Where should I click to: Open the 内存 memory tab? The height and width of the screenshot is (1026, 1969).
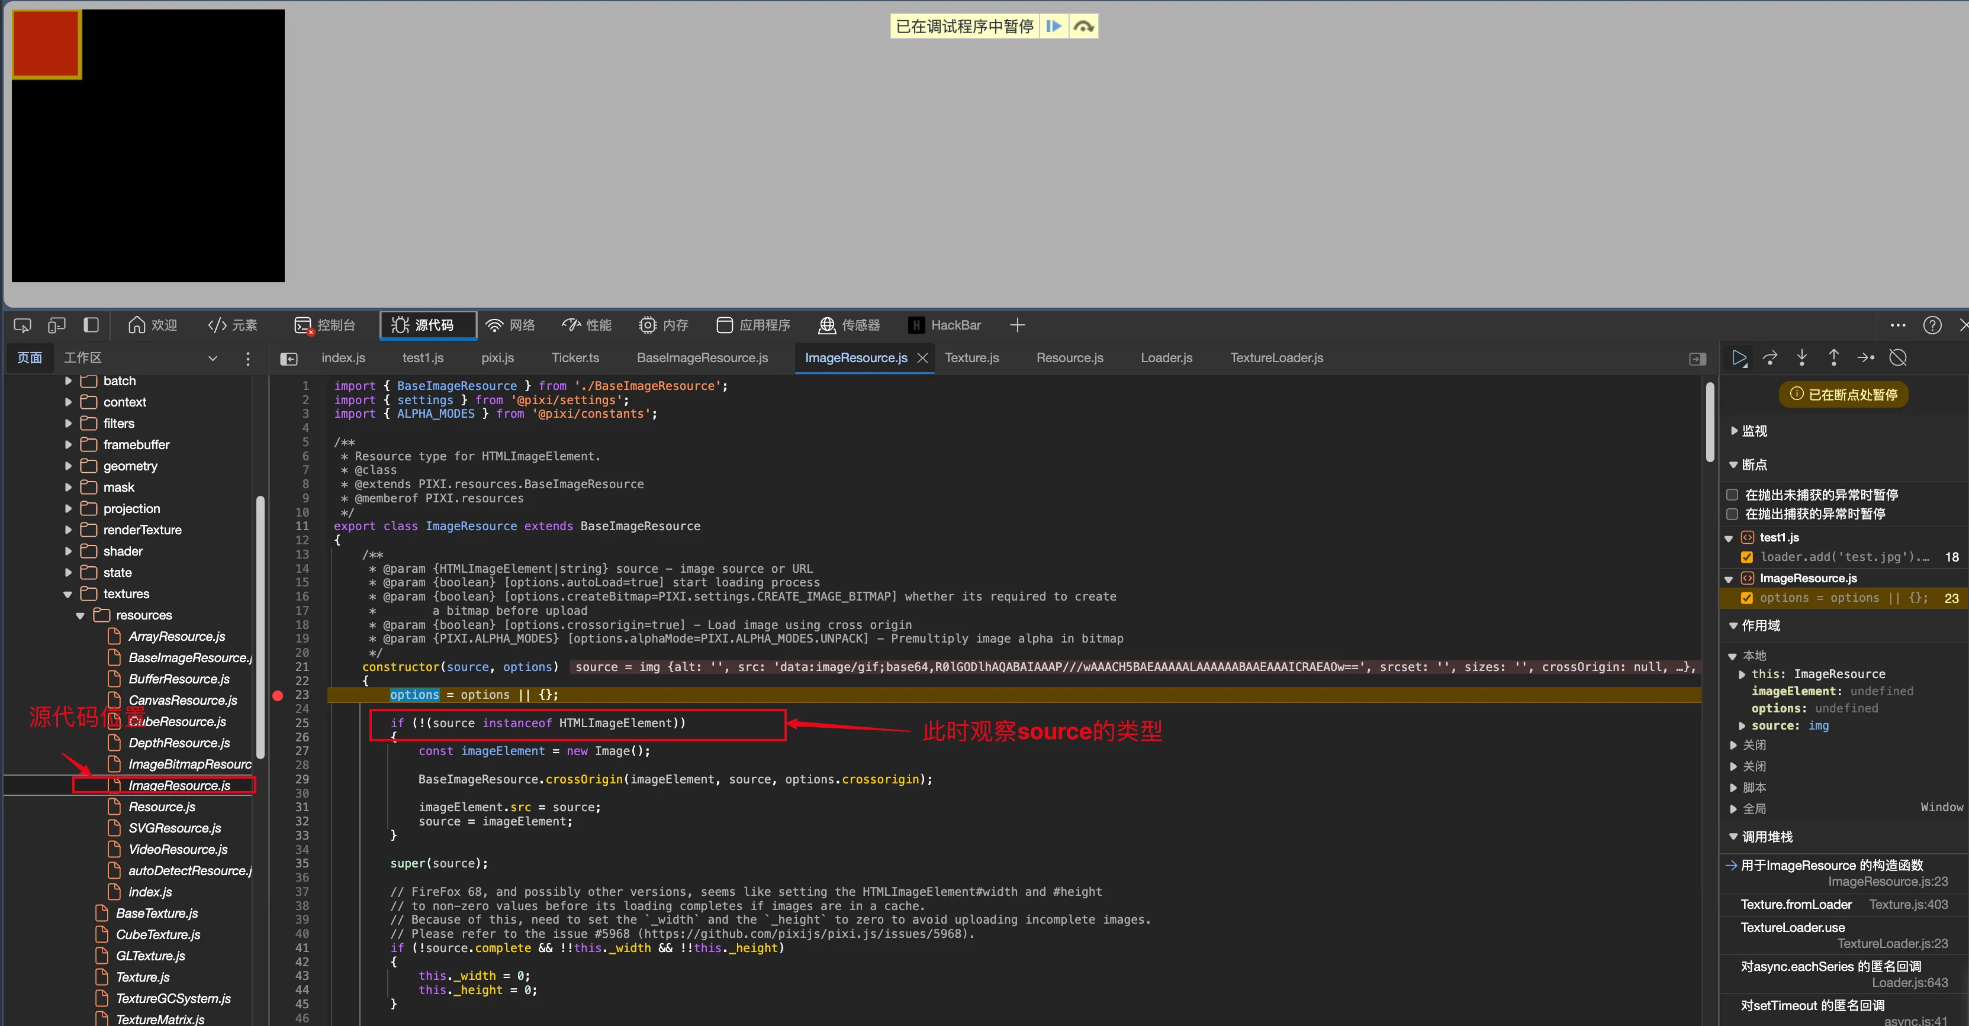[664, 325]
